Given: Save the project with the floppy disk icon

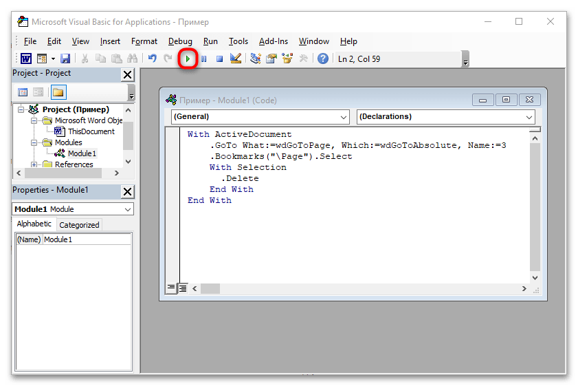Looking at the screenshot, I should pos(65,59).
